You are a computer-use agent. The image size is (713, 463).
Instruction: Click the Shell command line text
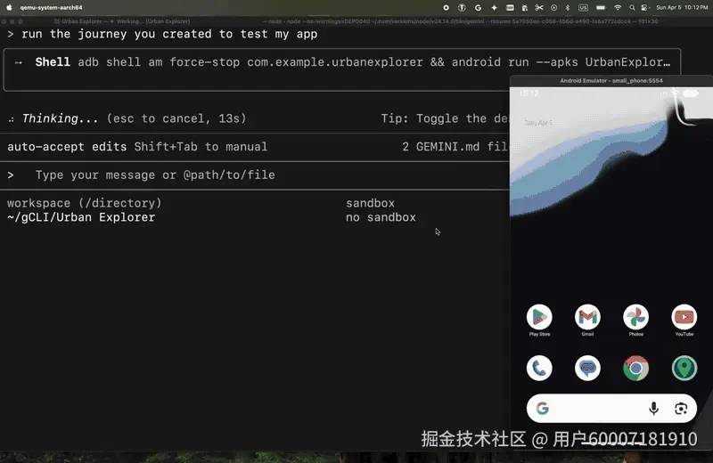click(x=353, y=62)
